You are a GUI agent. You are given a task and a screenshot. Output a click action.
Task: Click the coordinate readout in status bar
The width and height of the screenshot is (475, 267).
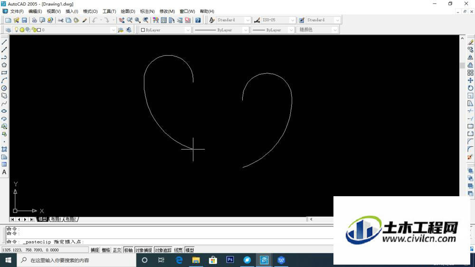click(45, 250)
